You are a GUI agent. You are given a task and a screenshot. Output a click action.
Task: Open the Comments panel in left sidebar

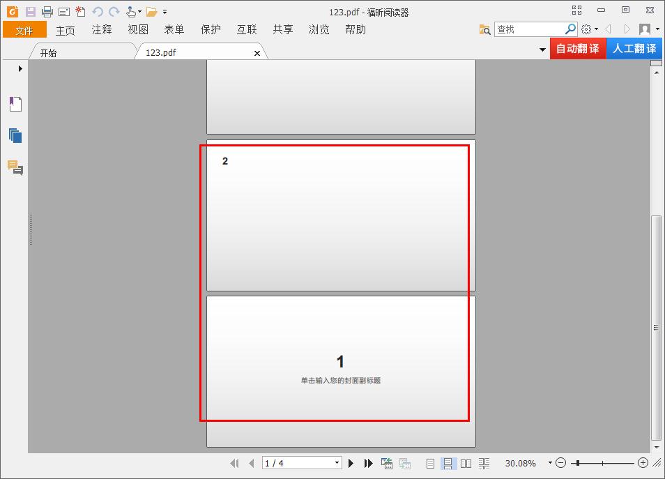tap(15, 167)
